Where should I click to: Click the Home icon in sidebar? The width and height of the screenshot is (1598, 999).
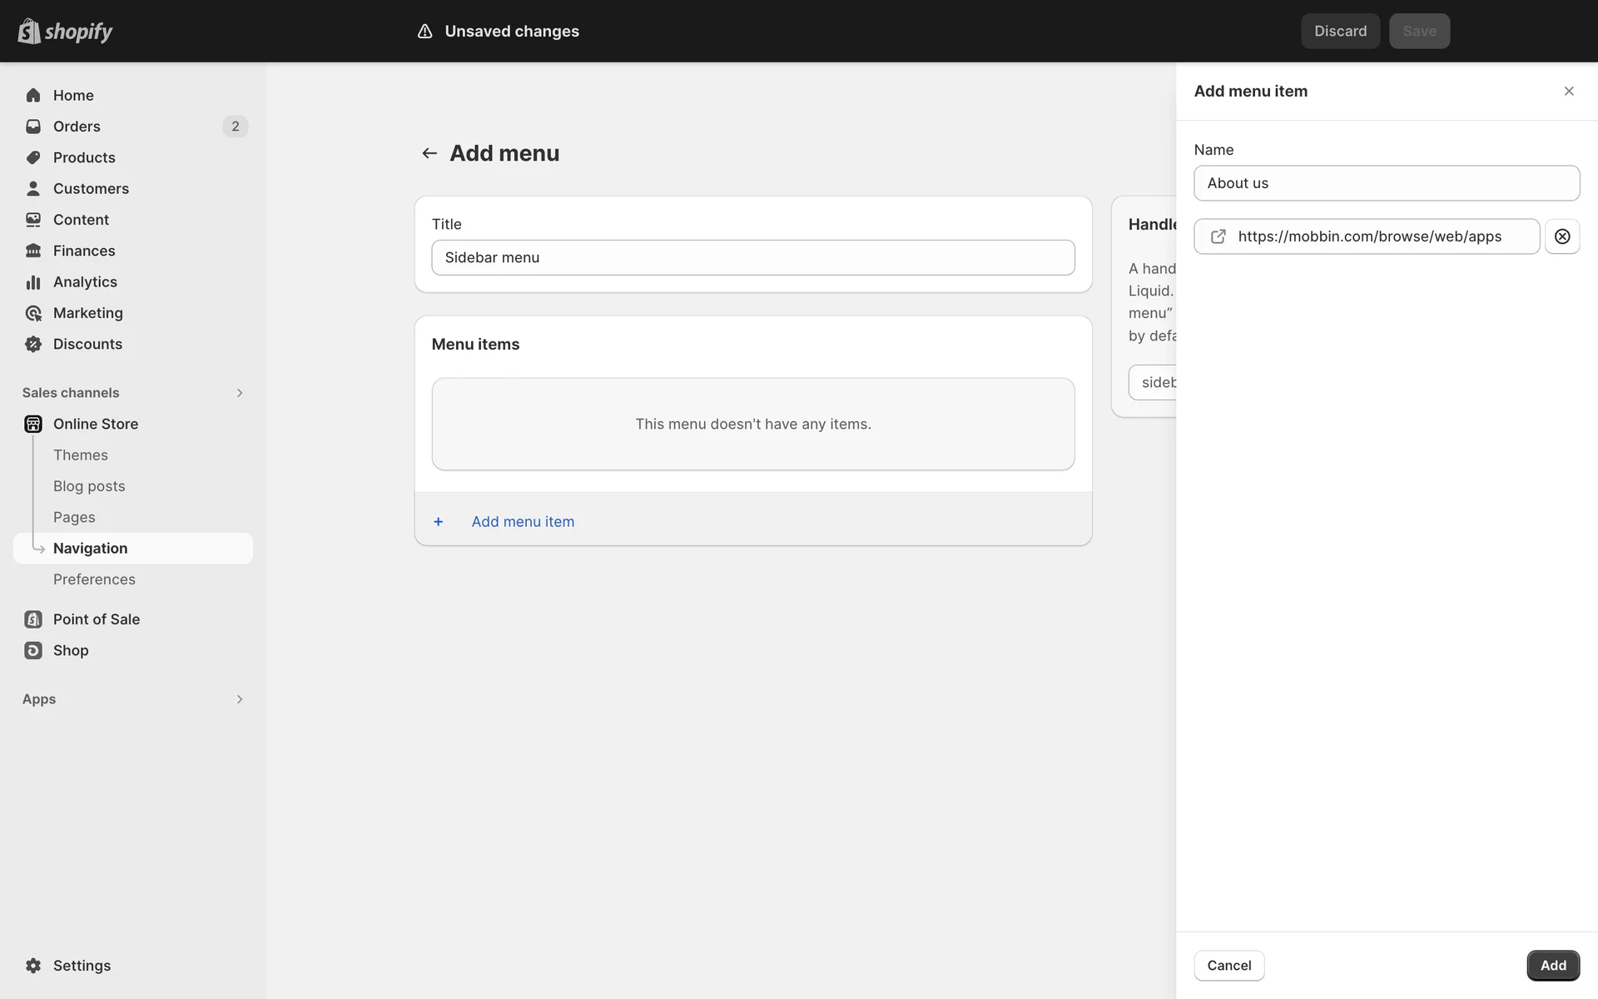point(33,95)
